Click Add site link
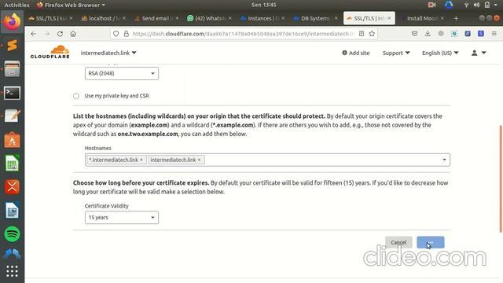This screenshot has width=503, height=283. pyautogui.click(x=356, y=53)
